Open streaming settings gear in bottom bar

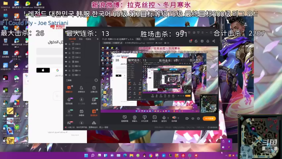[x=198, y=118]
